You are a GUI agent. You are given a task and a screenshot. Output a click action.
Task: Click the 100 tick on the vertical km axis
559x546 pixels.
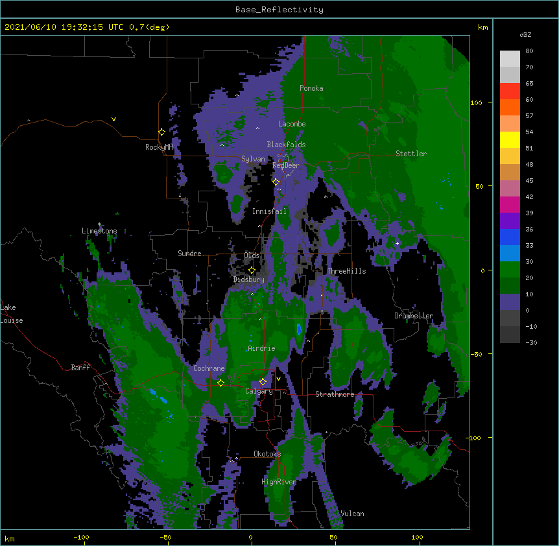coord(476,102)
